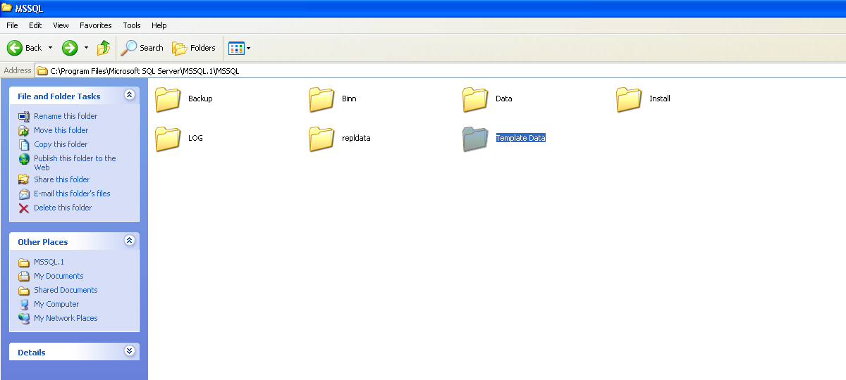The width and height of the screenshot is (846, 380).
Task: Click the My Documents icon
Action: (x=24, y=276)
